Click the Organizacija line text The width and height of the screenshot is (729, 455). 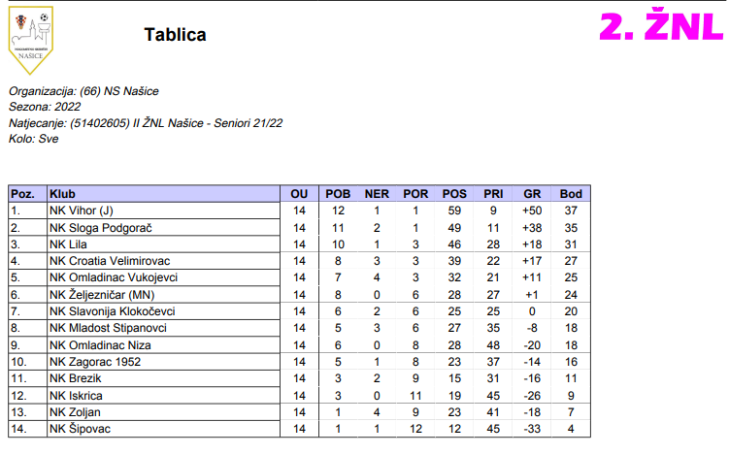click(83, 91)
